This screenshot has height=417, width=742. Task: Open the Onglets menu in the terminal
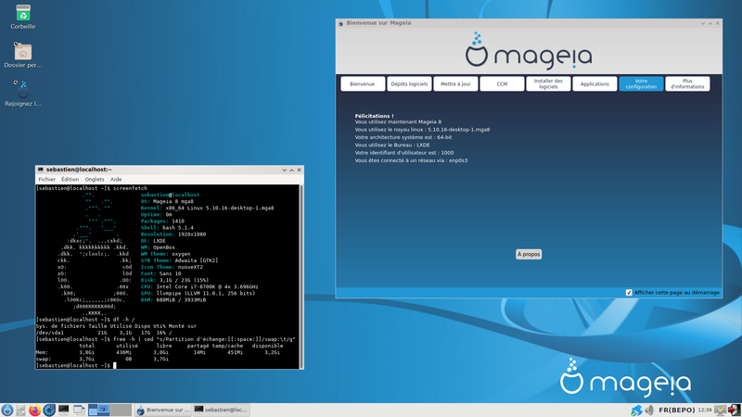click(x=95, y=179)
